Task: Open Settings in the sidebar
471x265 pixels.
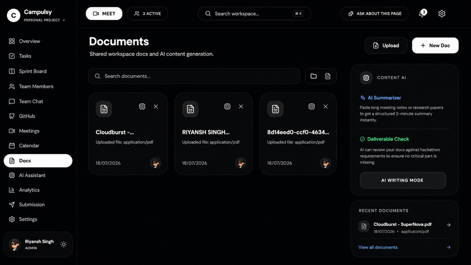Action: pyautogui.click(x=38, y=219)
